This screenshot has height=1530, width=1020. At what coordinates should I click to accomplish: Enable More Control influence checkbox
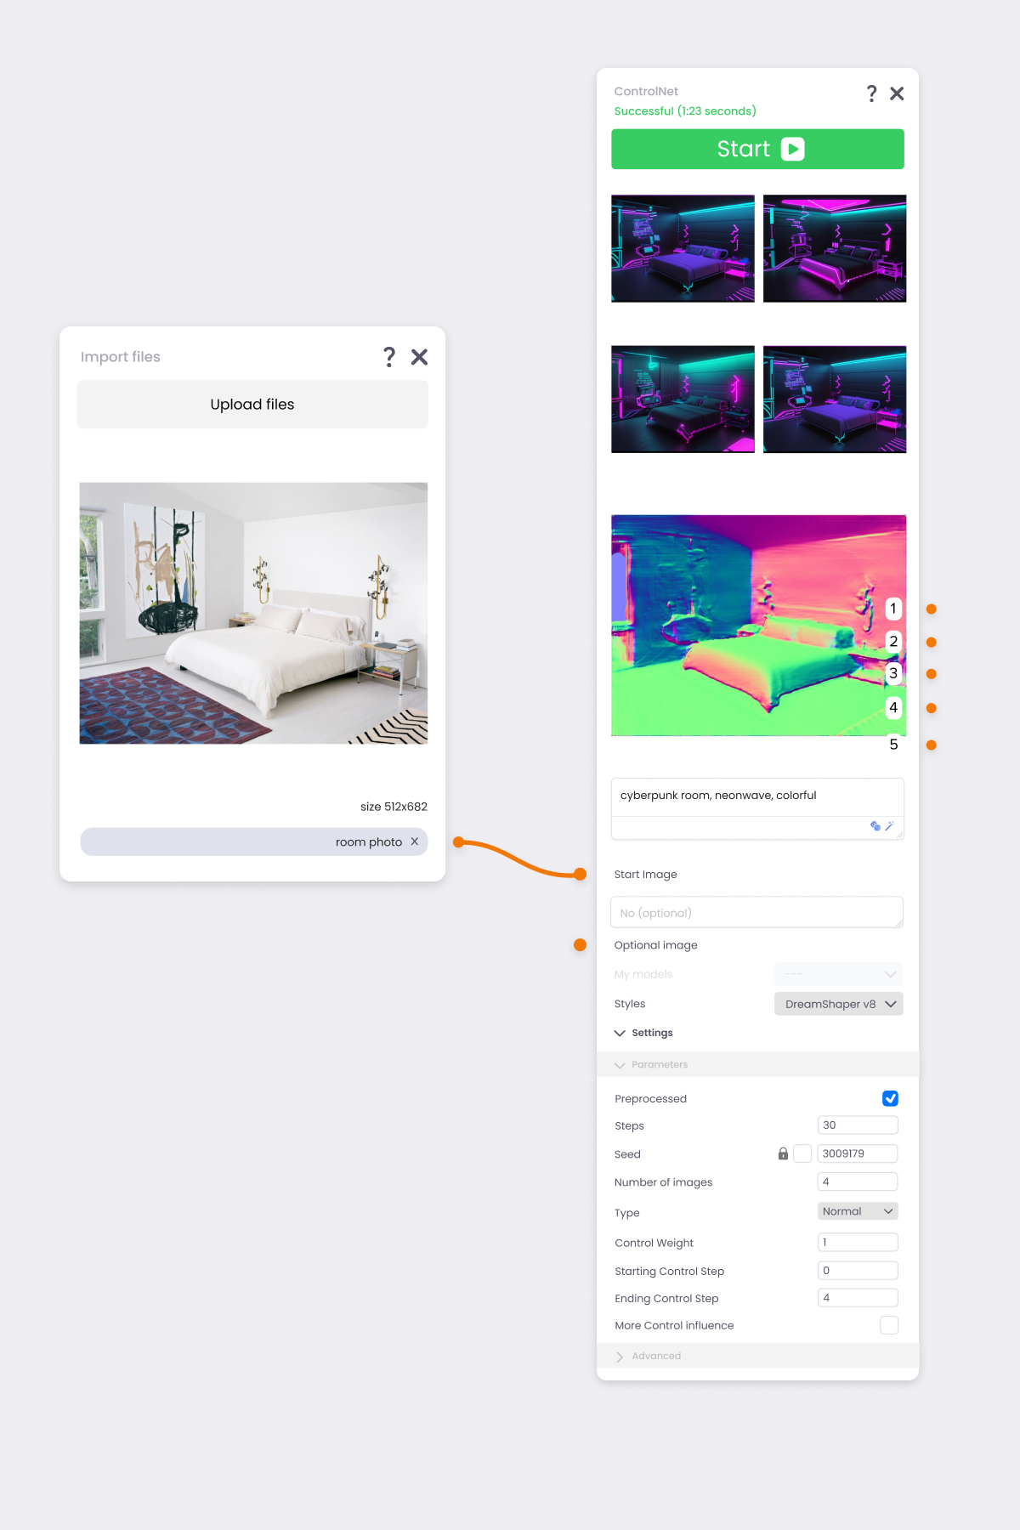click(x=889, y=1325)
